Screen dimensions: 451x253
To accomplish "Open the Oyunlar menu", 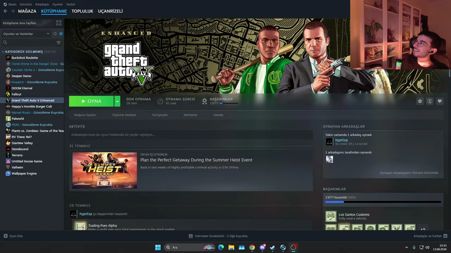I will pyautogui.click(x=58, y=4).
